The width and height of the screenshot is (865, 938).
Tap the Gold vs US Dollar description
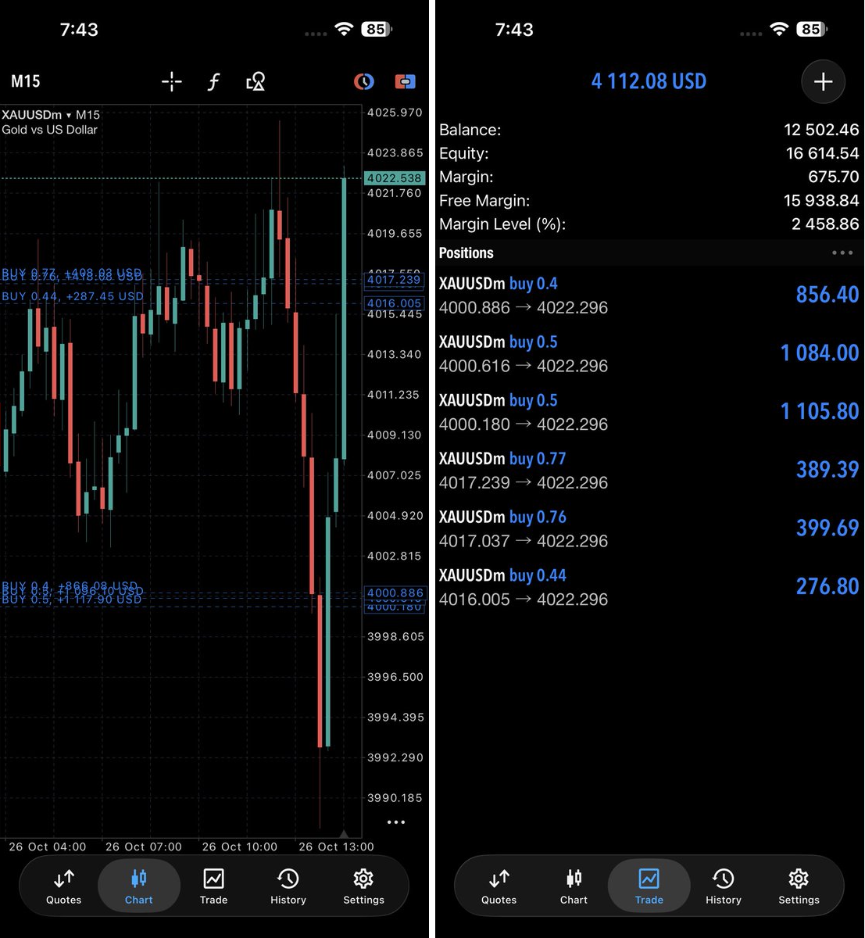pos(50,130)
